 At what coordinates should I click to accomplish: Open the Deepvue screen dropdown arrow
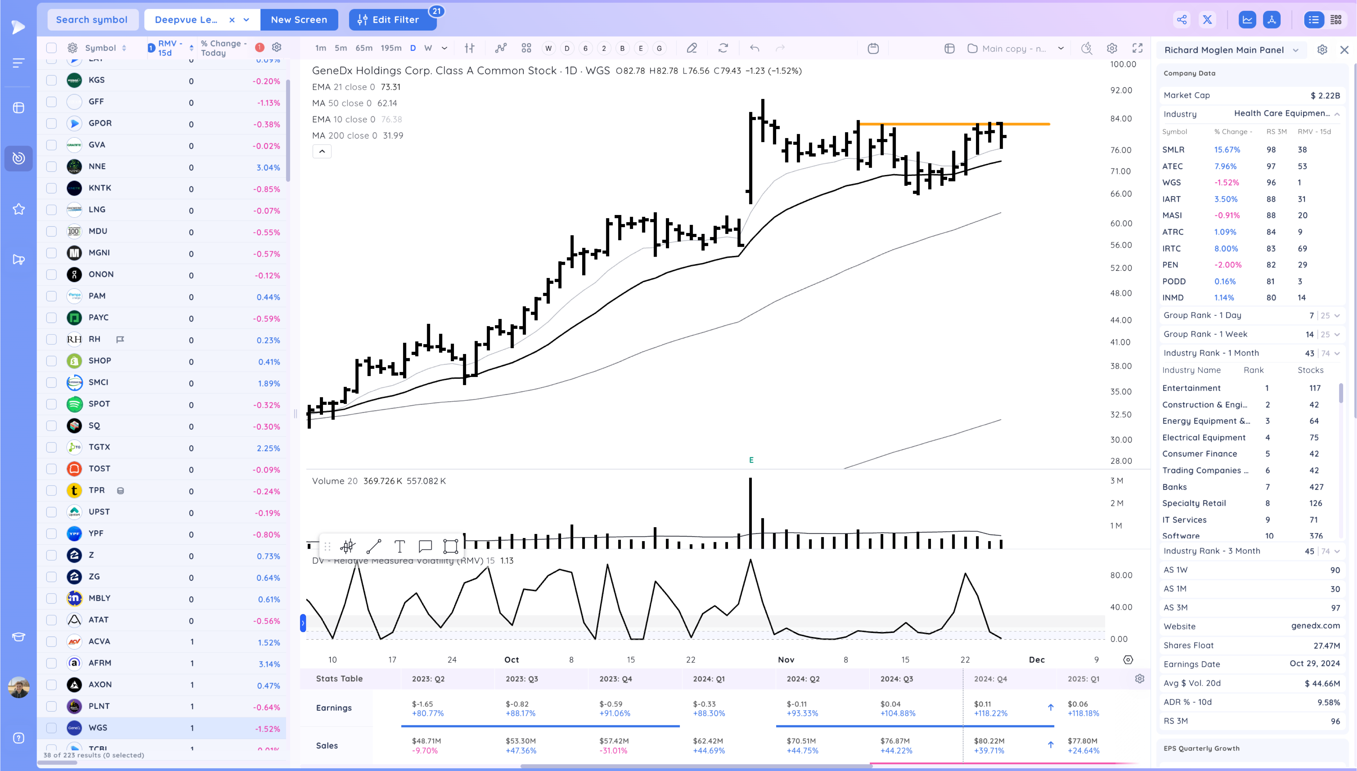(246, 20)
